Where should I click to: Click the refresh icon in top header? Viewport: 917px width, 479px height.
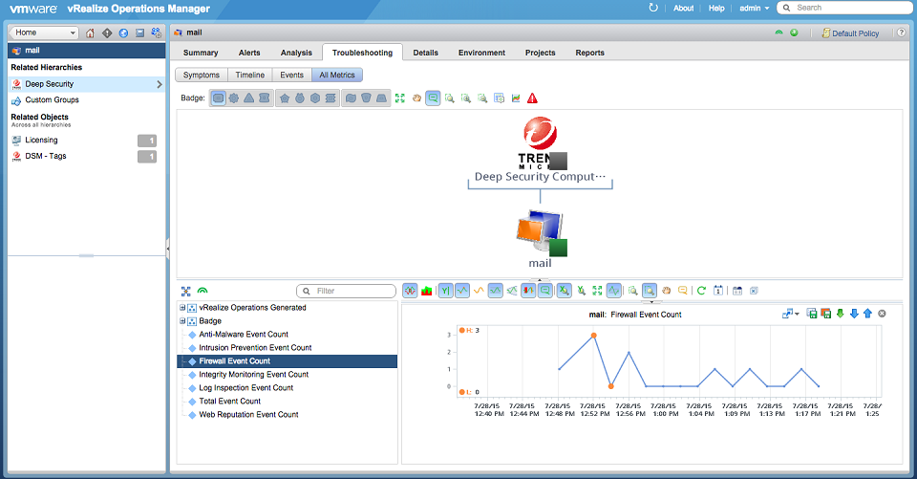(x=653, y=8)
